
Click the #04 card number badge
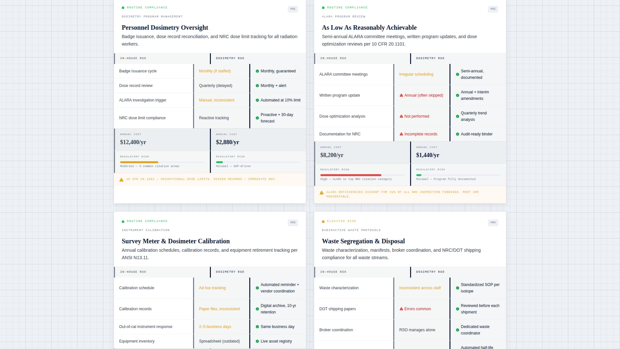tap(493, 222)
